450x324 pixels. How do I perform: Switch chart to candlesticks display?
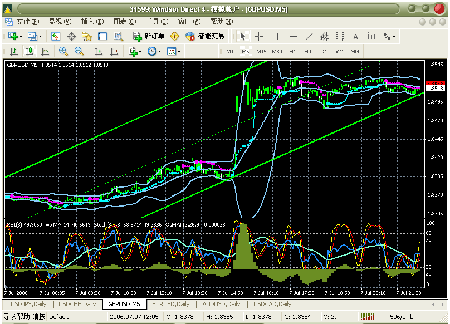click(29, 51)
